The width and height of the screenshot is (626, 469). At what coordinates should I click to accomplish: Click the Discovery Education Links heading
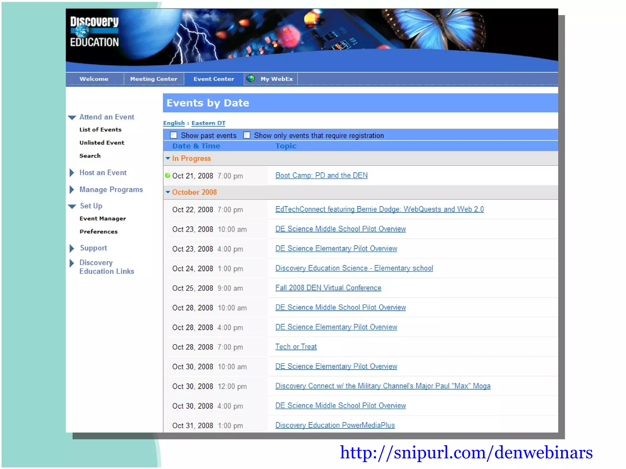coord(107,267)
